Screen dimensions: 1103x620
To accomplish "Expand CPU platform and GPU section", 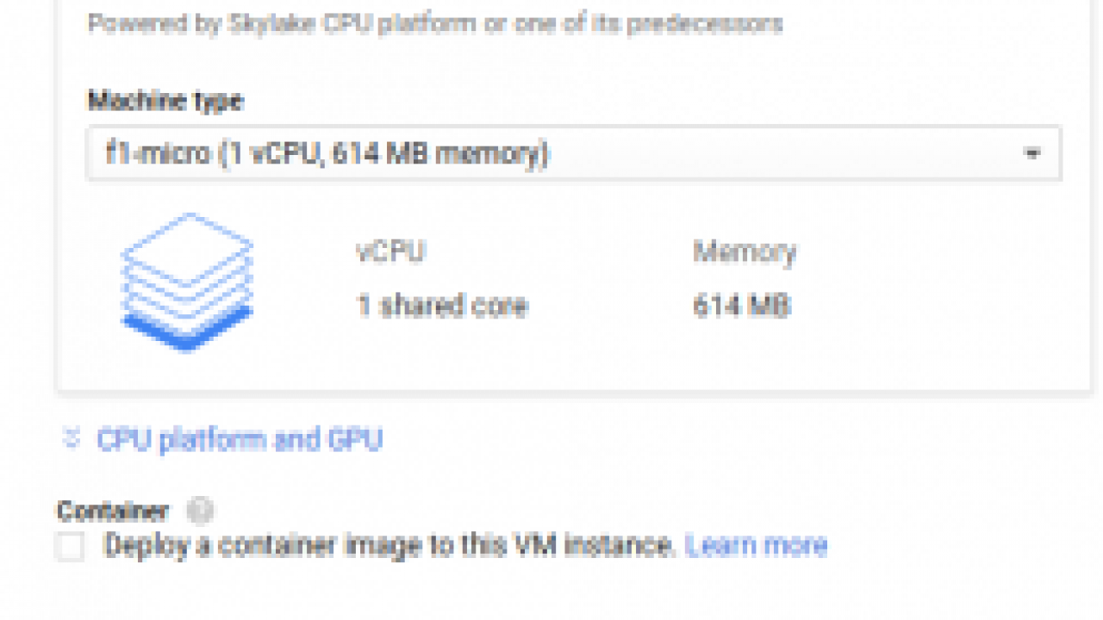I will (239, 439).
